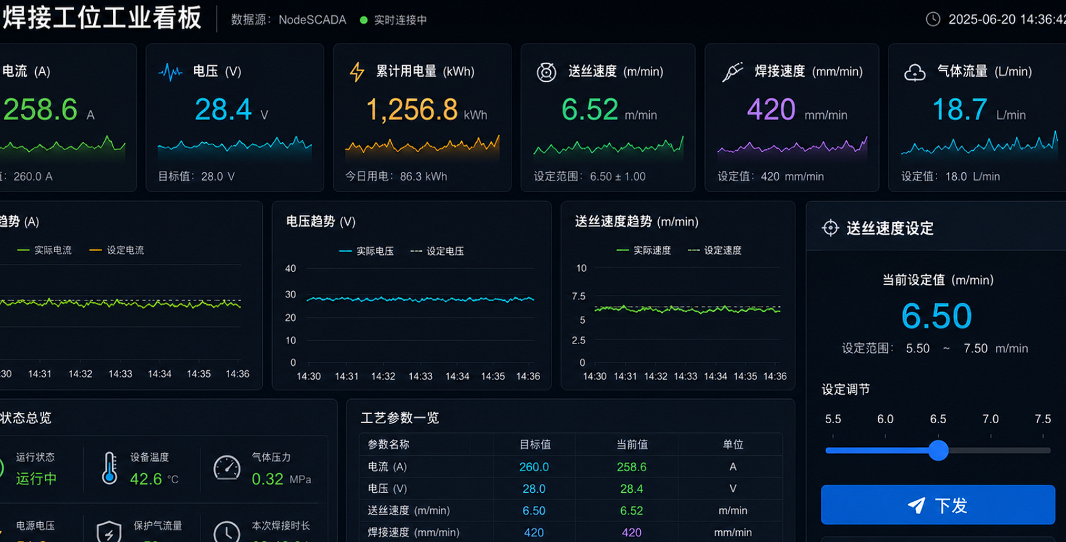
Task: Click the green live connection status dot
Action: [364, 20]
